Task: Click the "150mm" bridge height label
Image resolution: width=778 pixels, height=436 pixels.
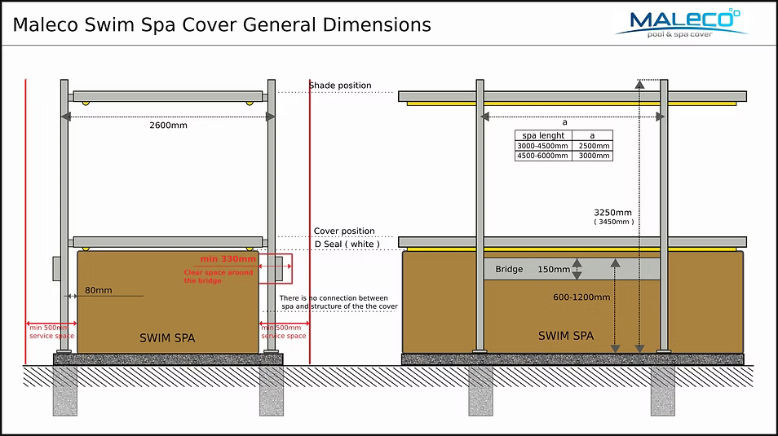Action: (554, 269)
